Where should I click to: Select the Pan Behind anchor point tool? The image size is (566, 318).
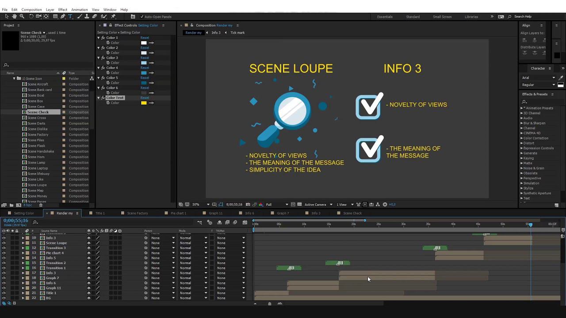click(x=46, y=16)
